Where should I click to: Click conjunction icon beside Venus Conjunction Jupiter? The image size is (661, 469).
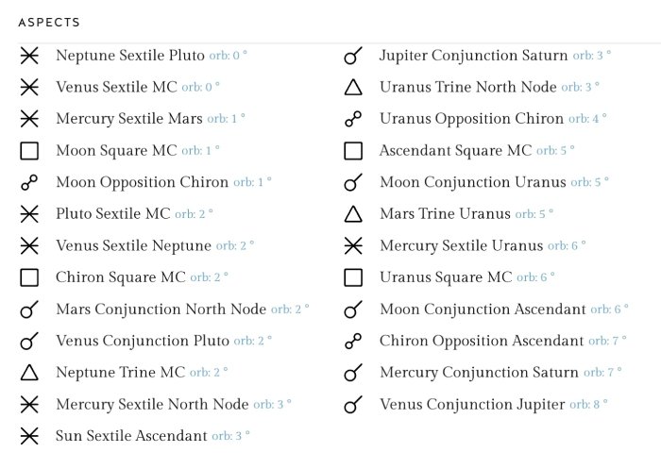(x=352, y=405)
